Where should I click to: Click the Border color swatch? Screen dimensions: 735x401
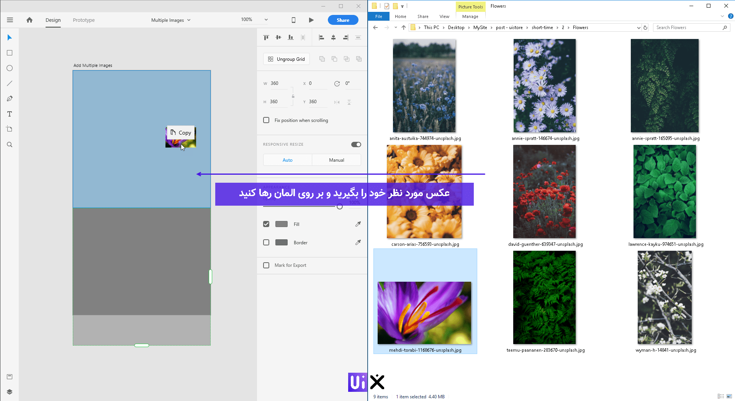point(282,242)
